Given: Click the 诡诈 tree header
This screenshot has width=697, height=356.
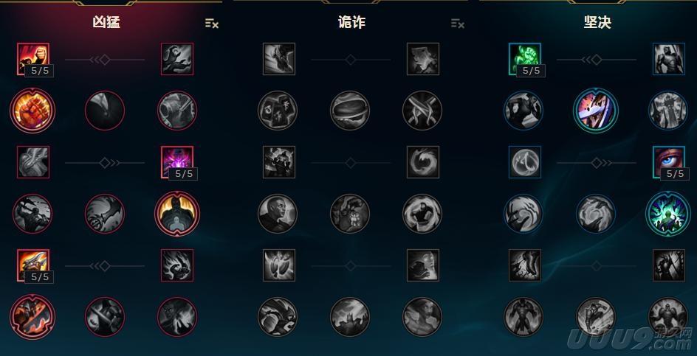Looking at the screenshot, I should pyautogui.click(x=351, y=23).
